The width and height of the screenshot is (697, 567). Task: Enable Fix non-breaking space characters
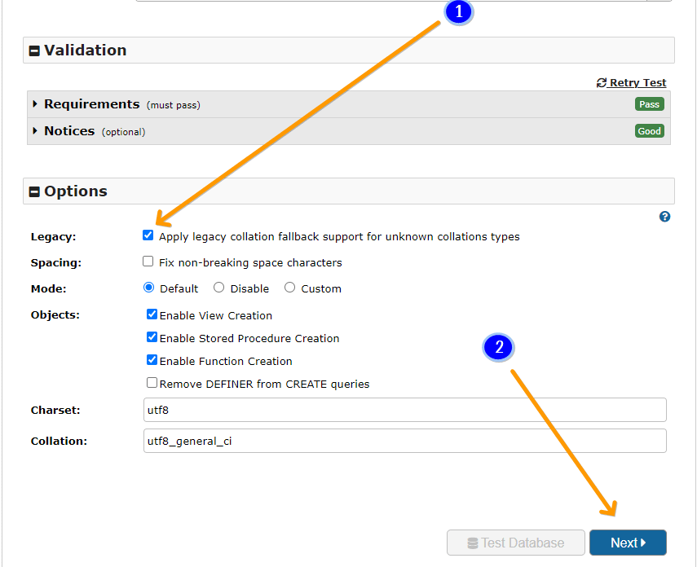(148, 262)
